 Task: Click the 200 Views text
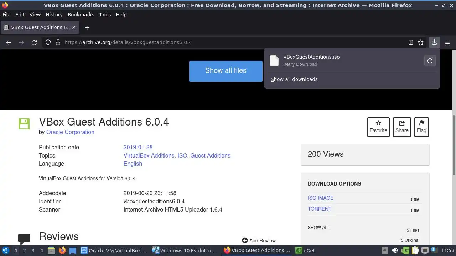click(326, 154)
